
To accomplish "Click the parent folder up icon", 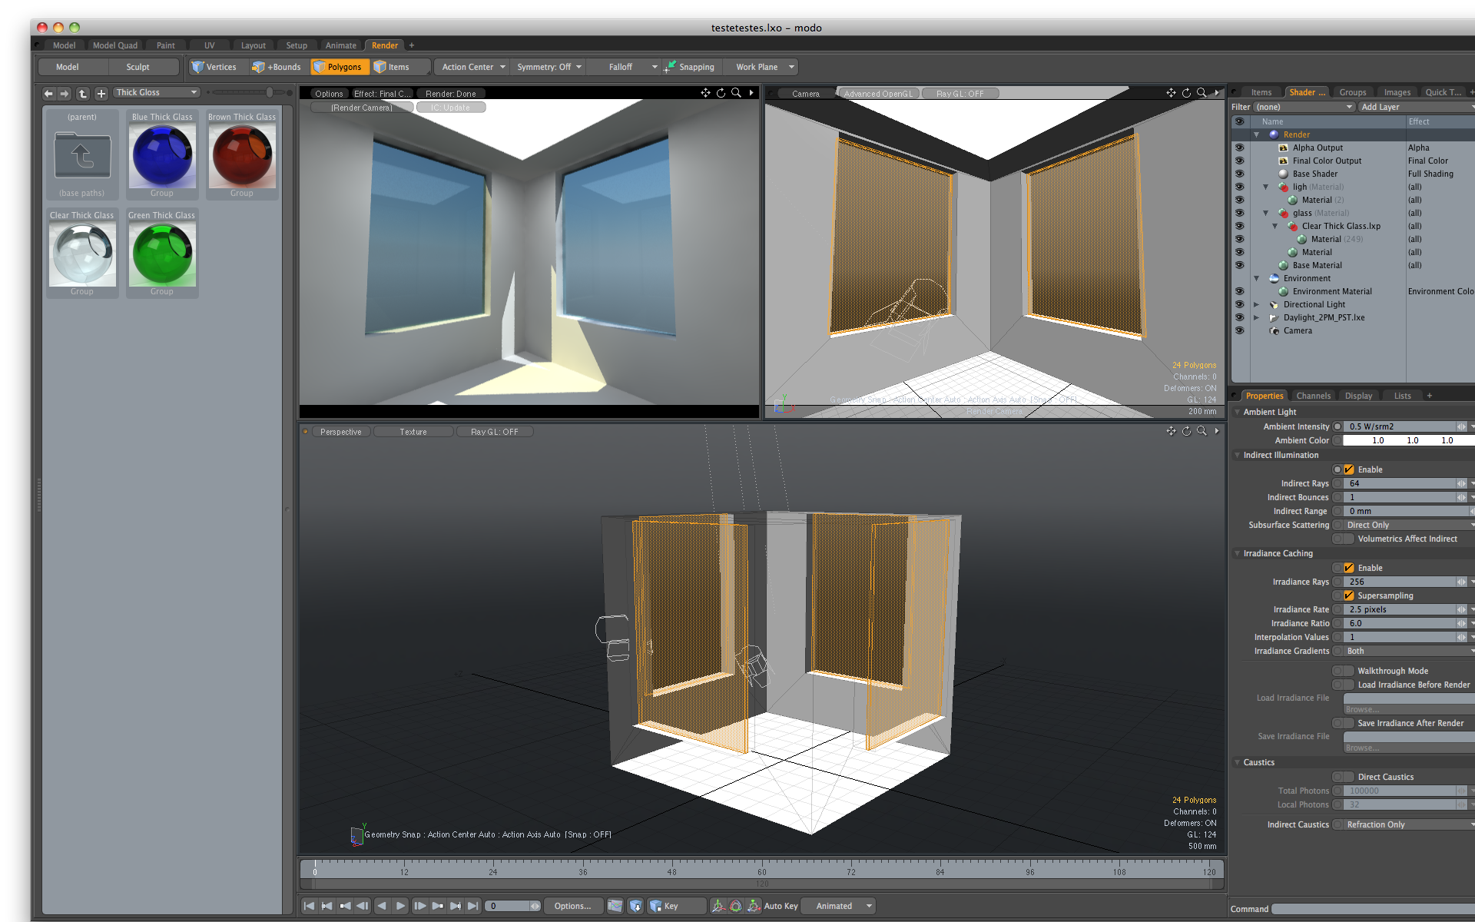I will tap(82, 156).
